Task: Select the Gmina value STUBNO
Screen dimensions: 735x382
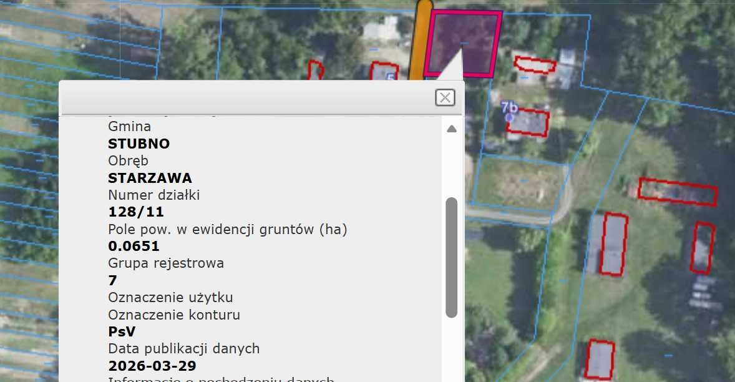Action: [139, 144]
